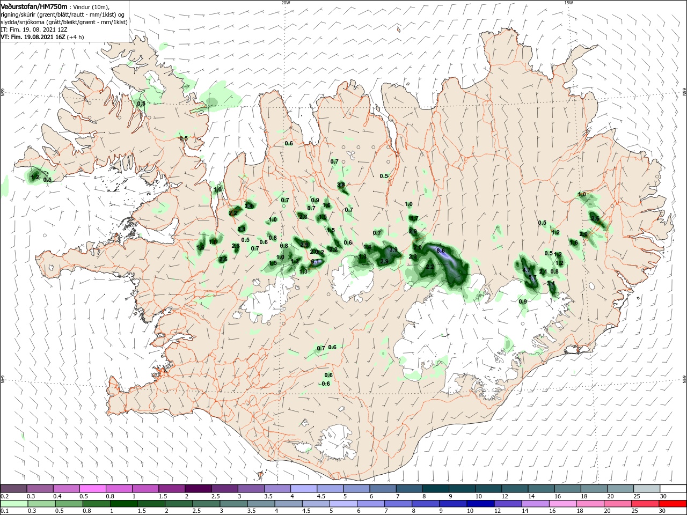Click top legend row swatch between 1 and 1.5
This screenshot has height=515, width=687.
(x=145, y=488)
